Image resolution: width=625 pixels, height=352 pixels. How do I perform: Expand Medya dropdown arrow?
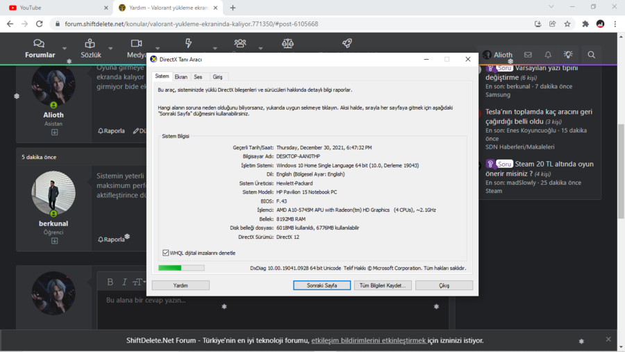[158, 49]
